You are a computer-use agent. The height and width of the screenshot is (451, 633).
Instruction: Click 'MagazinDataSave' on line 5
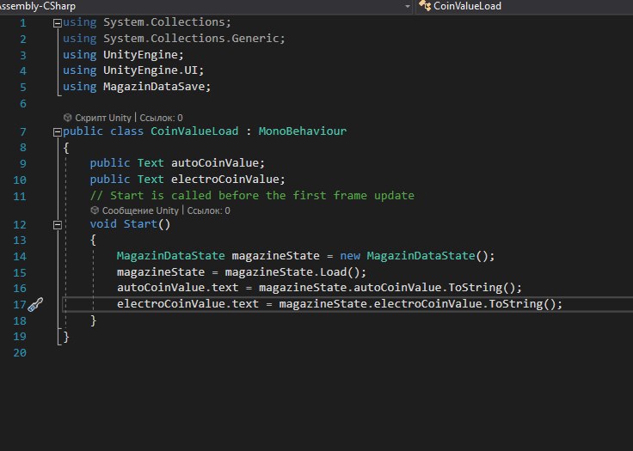click(x=154, y=86)
